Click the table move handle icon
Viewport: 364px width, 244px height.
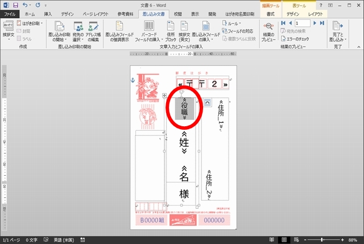coord(164,96)
